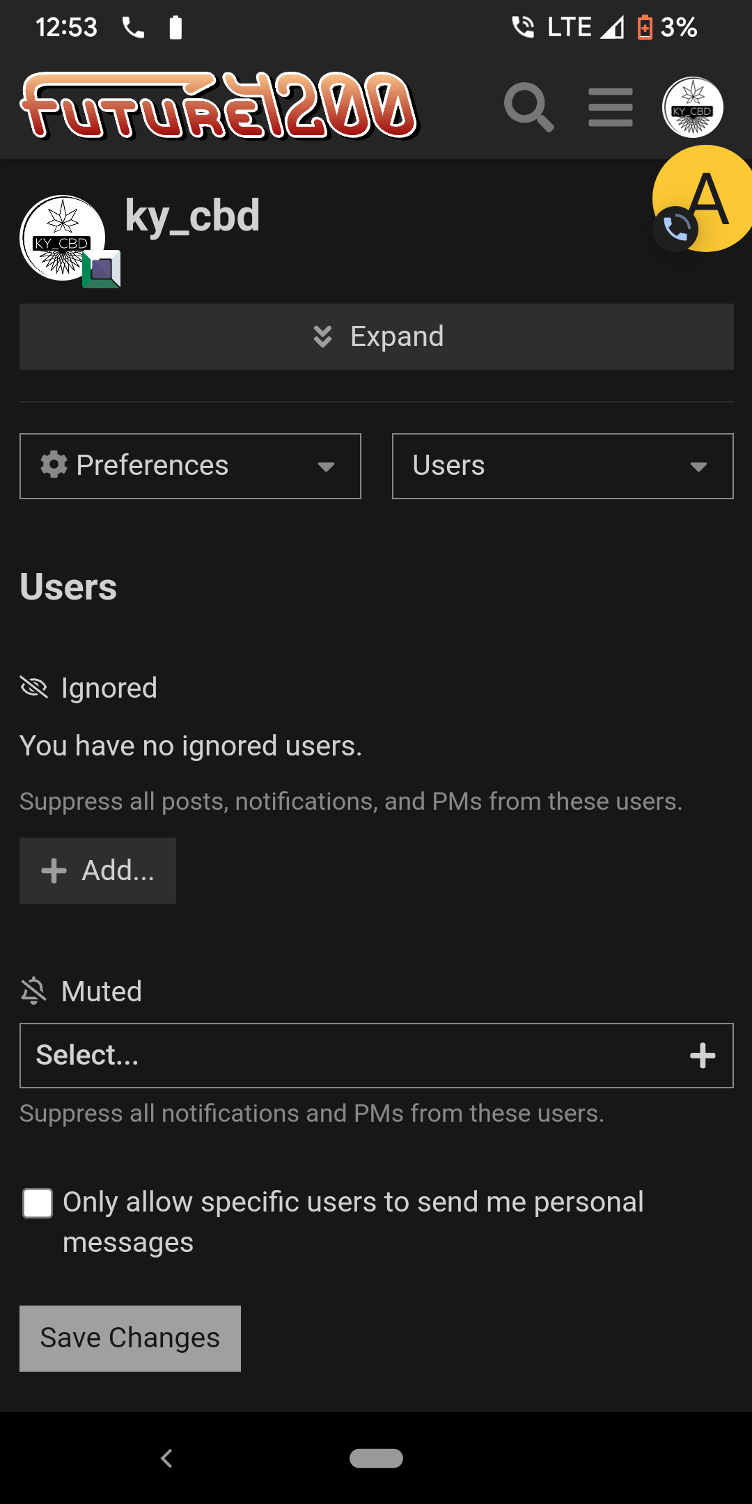Tap the Android home pill
The image size is (752, 1504).
pyautogui.click(x=376, y=1458)
